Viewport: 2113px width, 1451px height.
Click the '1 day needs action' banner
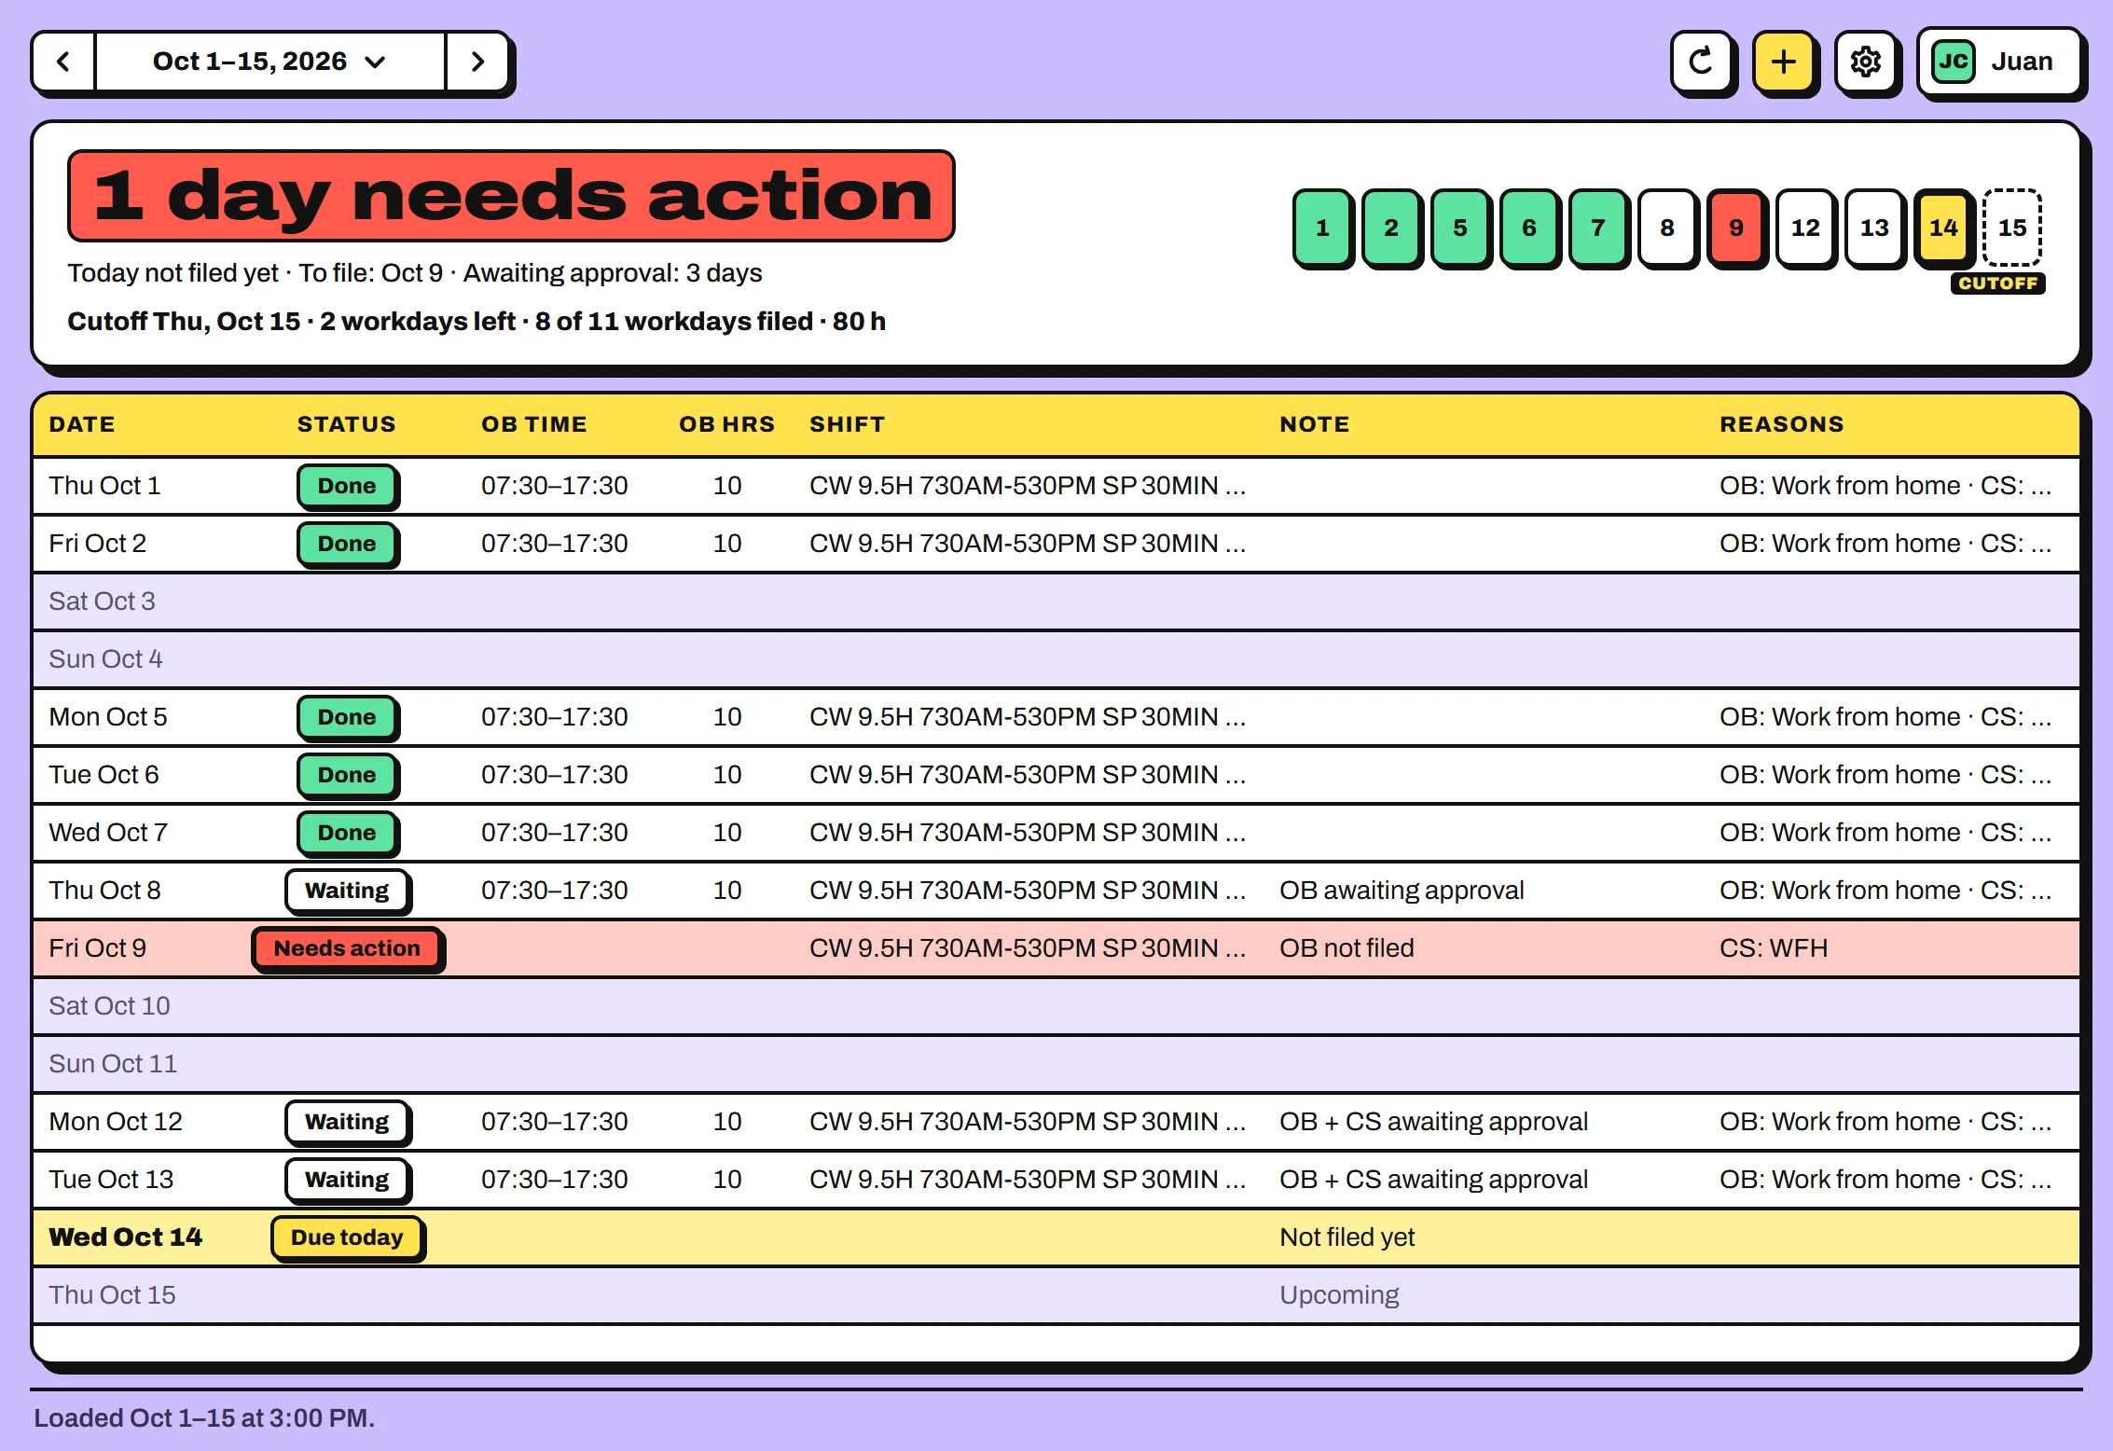[x=511, y=196]
